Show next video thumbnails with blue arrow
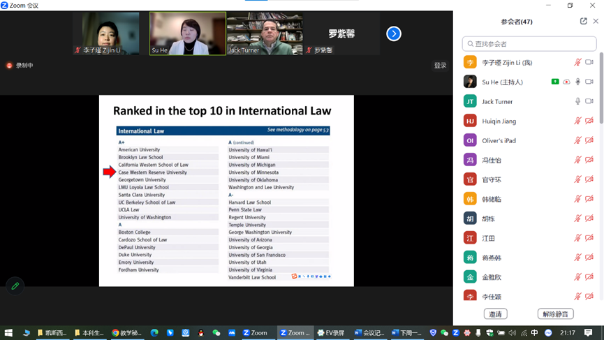 click(394, 34)
